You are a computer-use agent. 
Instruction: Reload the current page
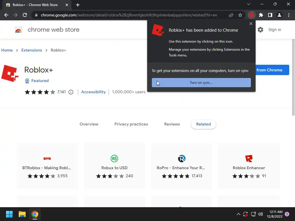25,15
